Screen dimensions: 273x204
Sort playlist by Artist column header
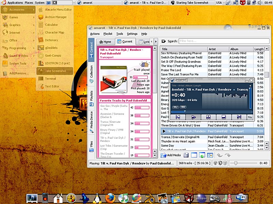click(218, 49)
